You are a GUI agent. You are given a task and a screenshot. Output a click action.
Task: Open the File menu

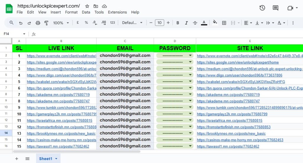pyautogui.click(x=20, y=12)
